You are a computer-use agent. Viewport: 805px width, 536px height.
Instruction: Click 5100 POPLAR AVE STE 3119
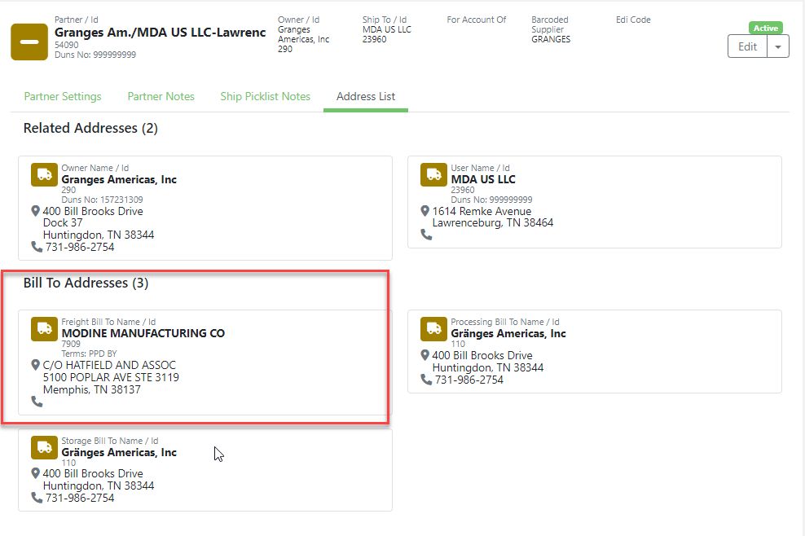[111, 377]
